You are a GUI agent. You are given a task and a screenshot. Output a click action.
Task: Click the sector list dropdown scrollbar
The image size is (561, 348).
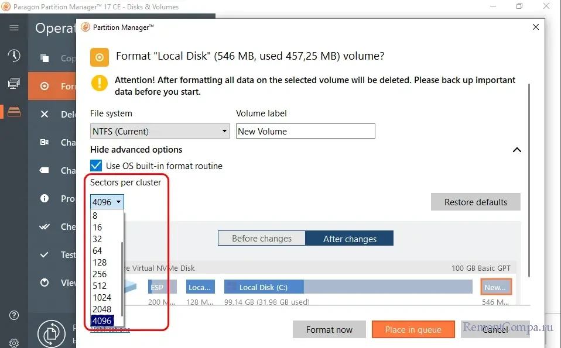point(122,278)
